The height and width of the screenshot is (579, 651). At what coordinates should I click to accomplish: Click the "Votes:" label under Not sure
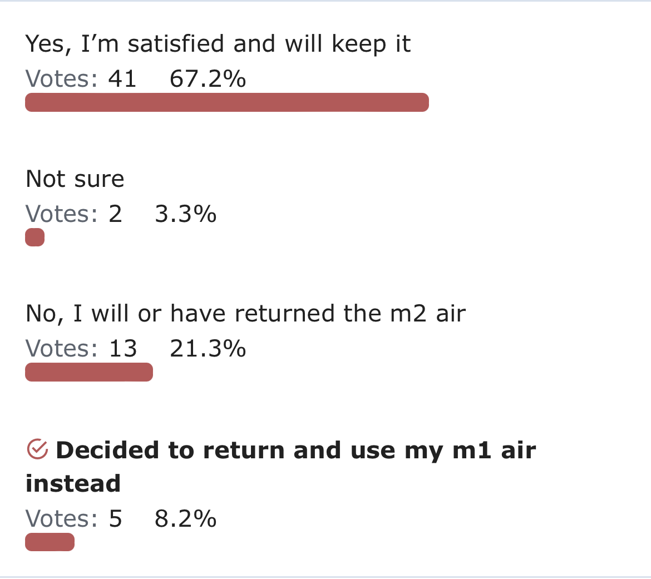point(62,214)
